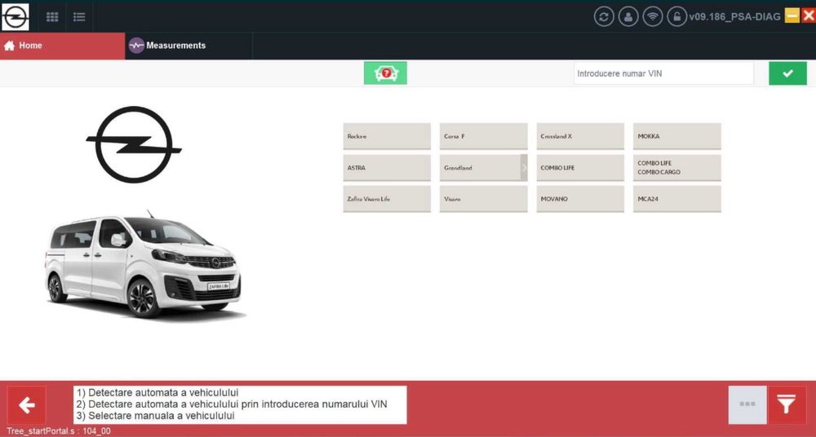Select the Vivaro model
The image size is (816, 437).
(483, 199)
